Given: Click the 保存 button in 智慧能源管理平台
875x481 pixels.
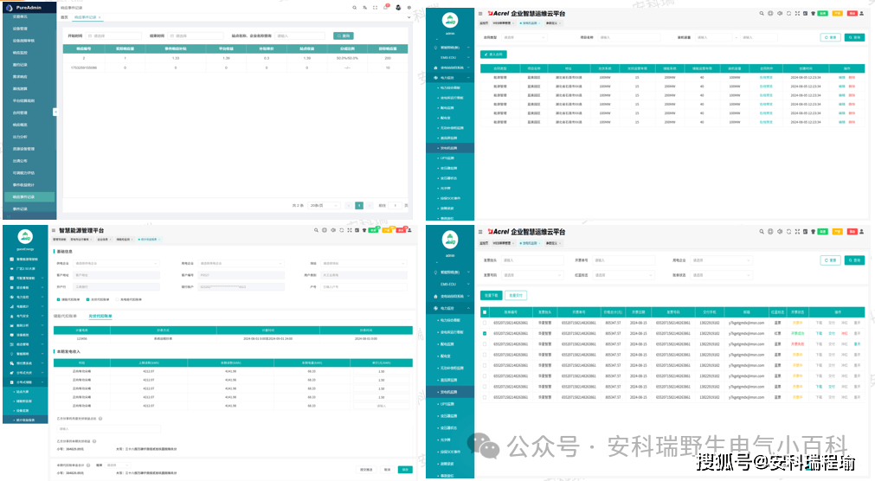Looking at the screenshot, I should pyautogui.click(x=405, y=470).
